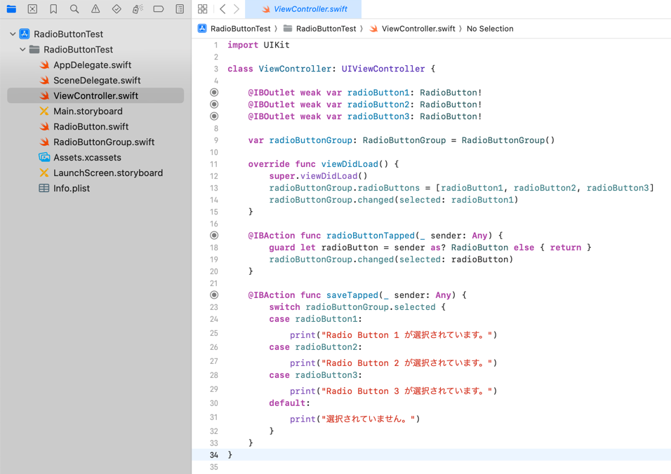Collapse the RadioButtonTest folder group
671x474 pixels.
[x=22, y=50]
